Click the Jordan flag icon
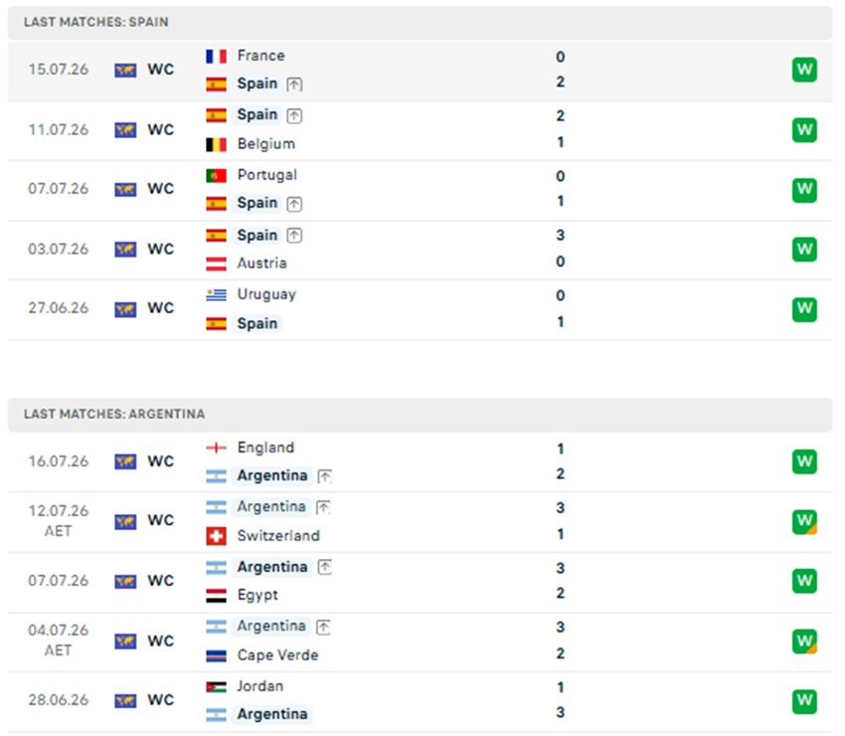The image size is (845, 736). (216, 687)
